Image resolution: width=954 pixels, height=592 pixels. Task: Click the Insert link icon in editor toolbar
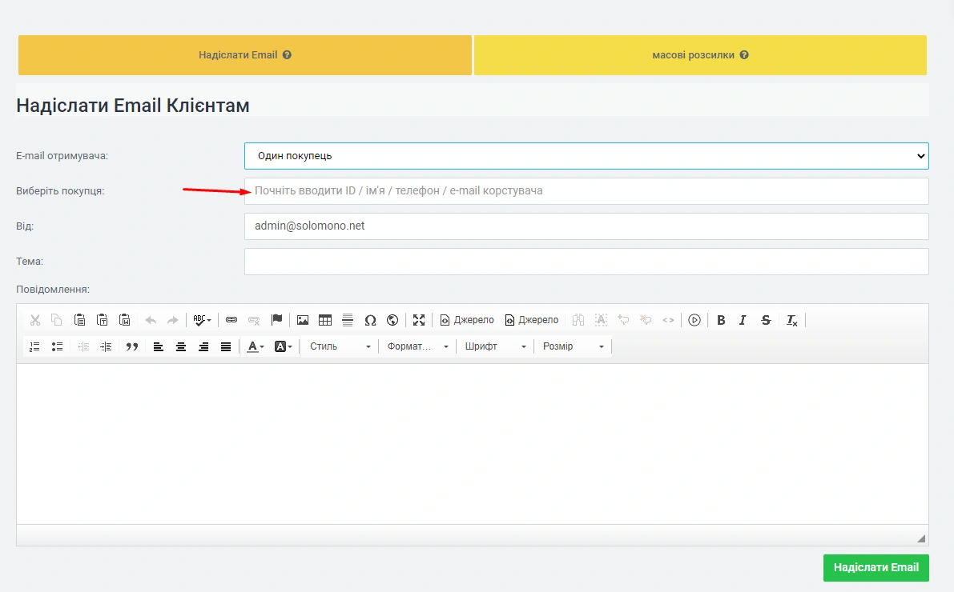coord(231,320)
